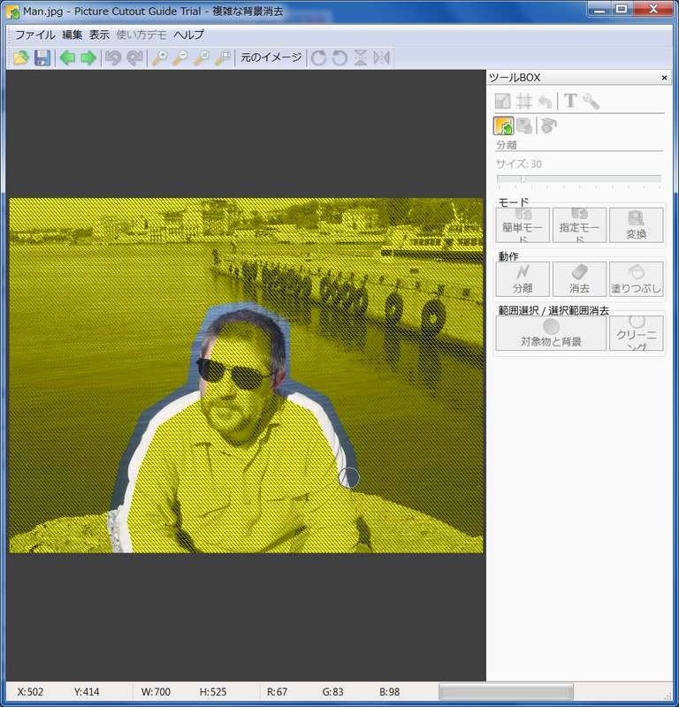Screen dimensions: 679x707
Task: Select the crop/resize icon in ツールBOX
Action: (x=502, y=101)
